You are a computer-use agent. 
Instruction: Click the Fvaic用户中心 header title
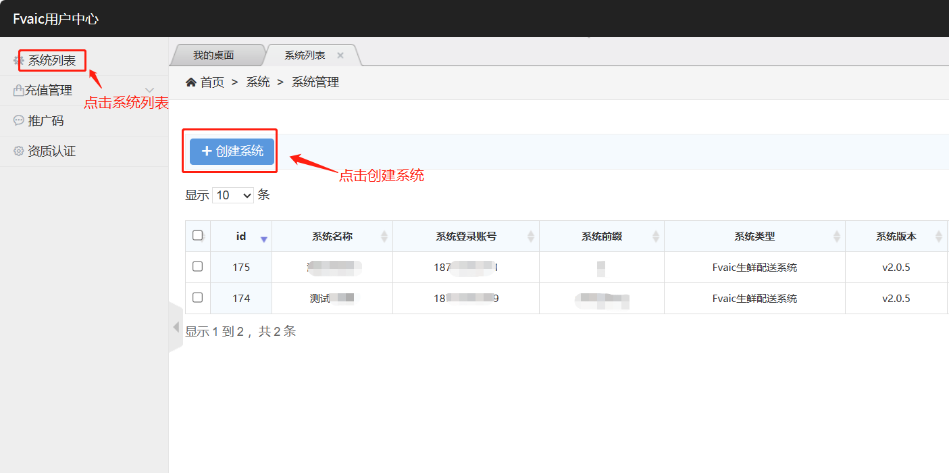(x=56, y=19)
